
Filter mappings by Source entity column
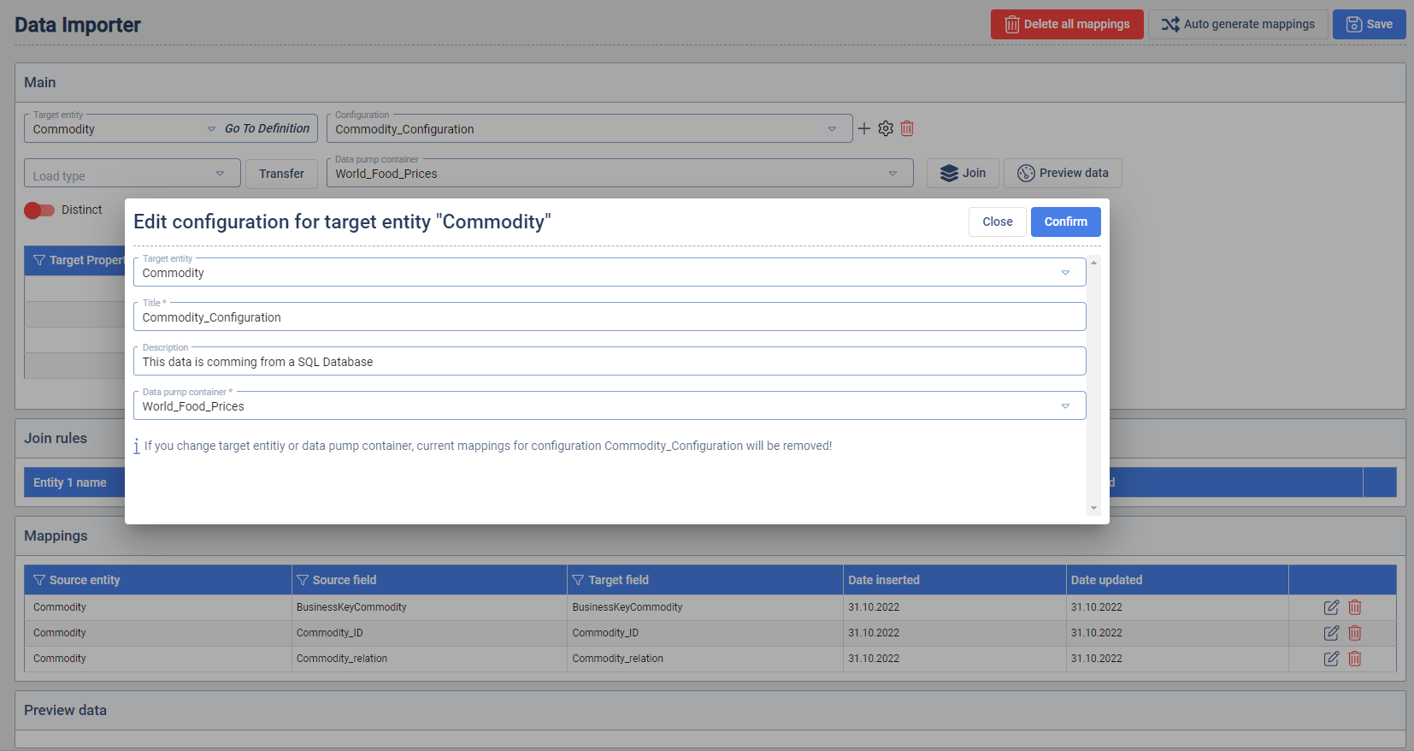[x=39, y=580]
